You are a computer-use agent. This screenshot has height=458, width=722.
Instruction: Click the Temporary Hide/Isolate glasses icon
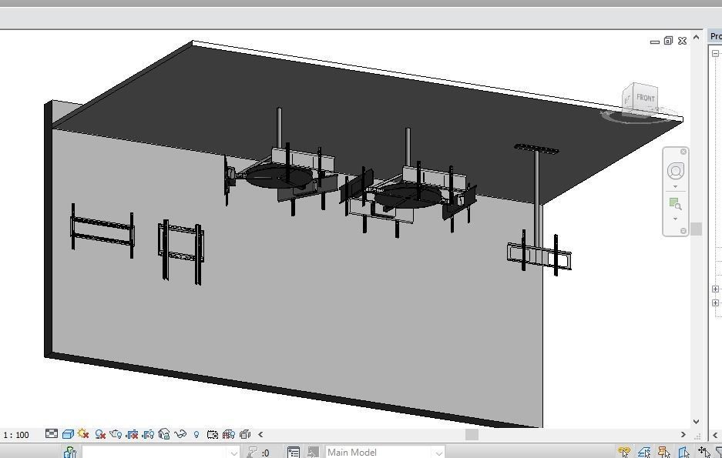pyautogui.click(x=180, y=434)
